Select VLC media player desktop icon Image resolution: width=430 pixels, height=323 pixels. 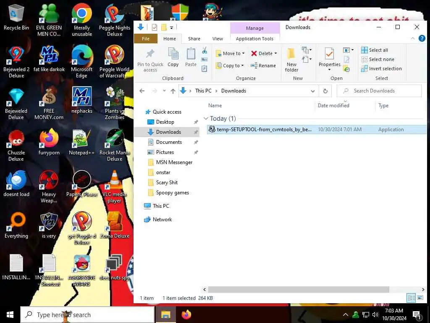(x=115, y=187)
